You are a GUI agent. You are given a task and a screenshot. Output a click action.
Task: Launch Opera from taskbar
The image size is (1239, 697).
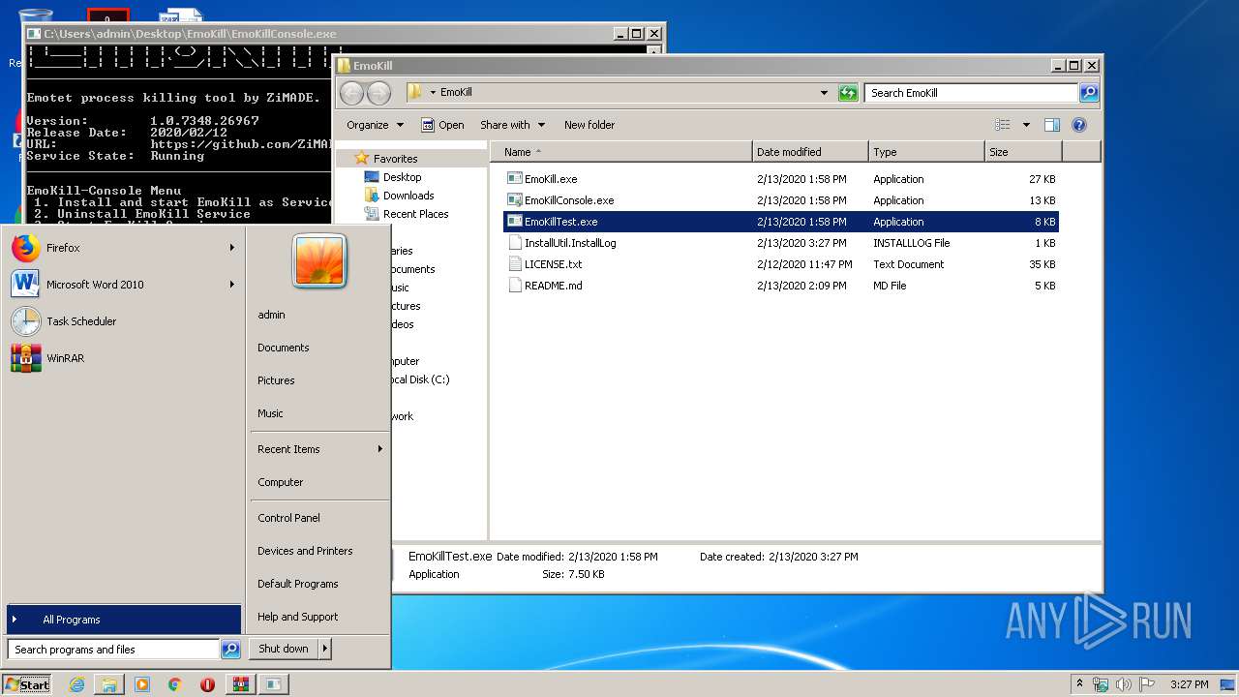[x=207, y=684]
